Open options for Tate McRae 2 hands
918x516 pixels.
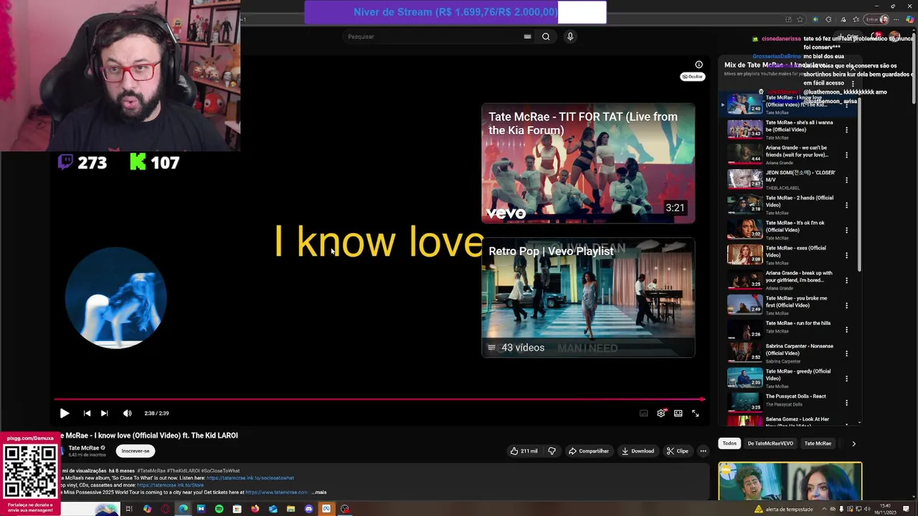(846, 205)
